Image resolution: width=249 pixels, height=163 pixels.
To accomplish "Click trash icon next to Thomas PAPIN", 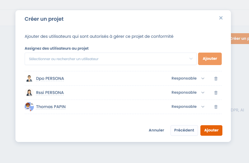I will [x=216, y=107].
